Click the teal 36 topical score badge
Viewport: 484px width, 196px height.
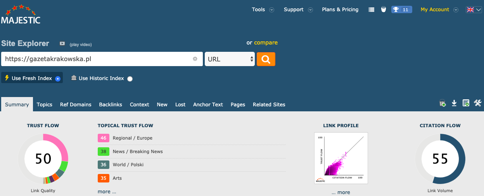(104, 165)
